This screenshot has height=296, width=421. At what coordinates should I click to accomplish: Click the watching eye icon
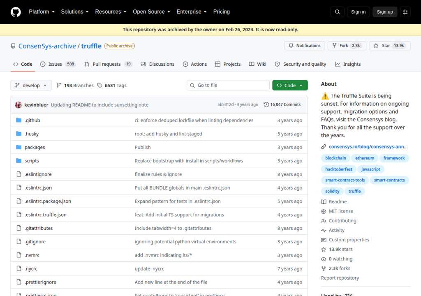click(x=324, y=259)
